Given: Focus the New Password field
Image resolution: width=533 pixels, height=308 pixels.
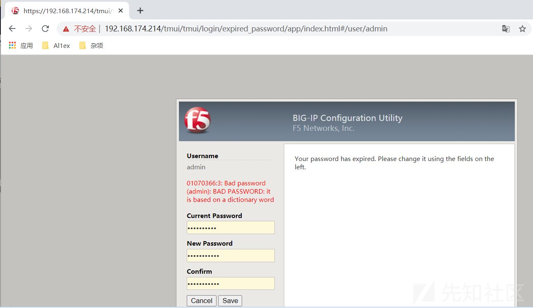Looking at the screenshot, I should 231,256.
